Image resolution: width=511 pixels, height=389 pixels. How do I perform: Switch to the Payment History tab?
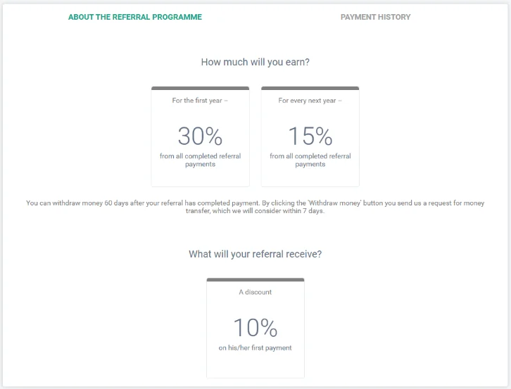(x=375, y=17)
